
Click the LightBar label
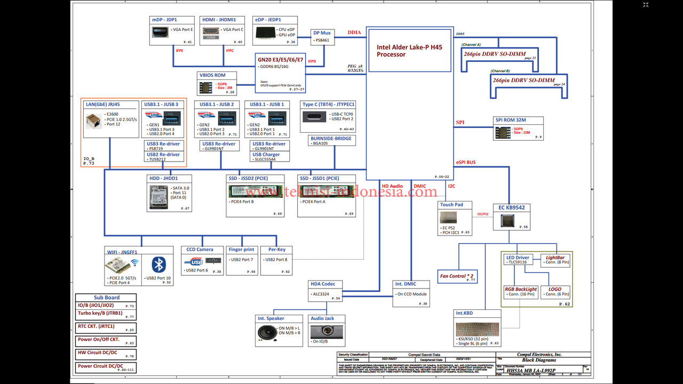click(555, 258)
